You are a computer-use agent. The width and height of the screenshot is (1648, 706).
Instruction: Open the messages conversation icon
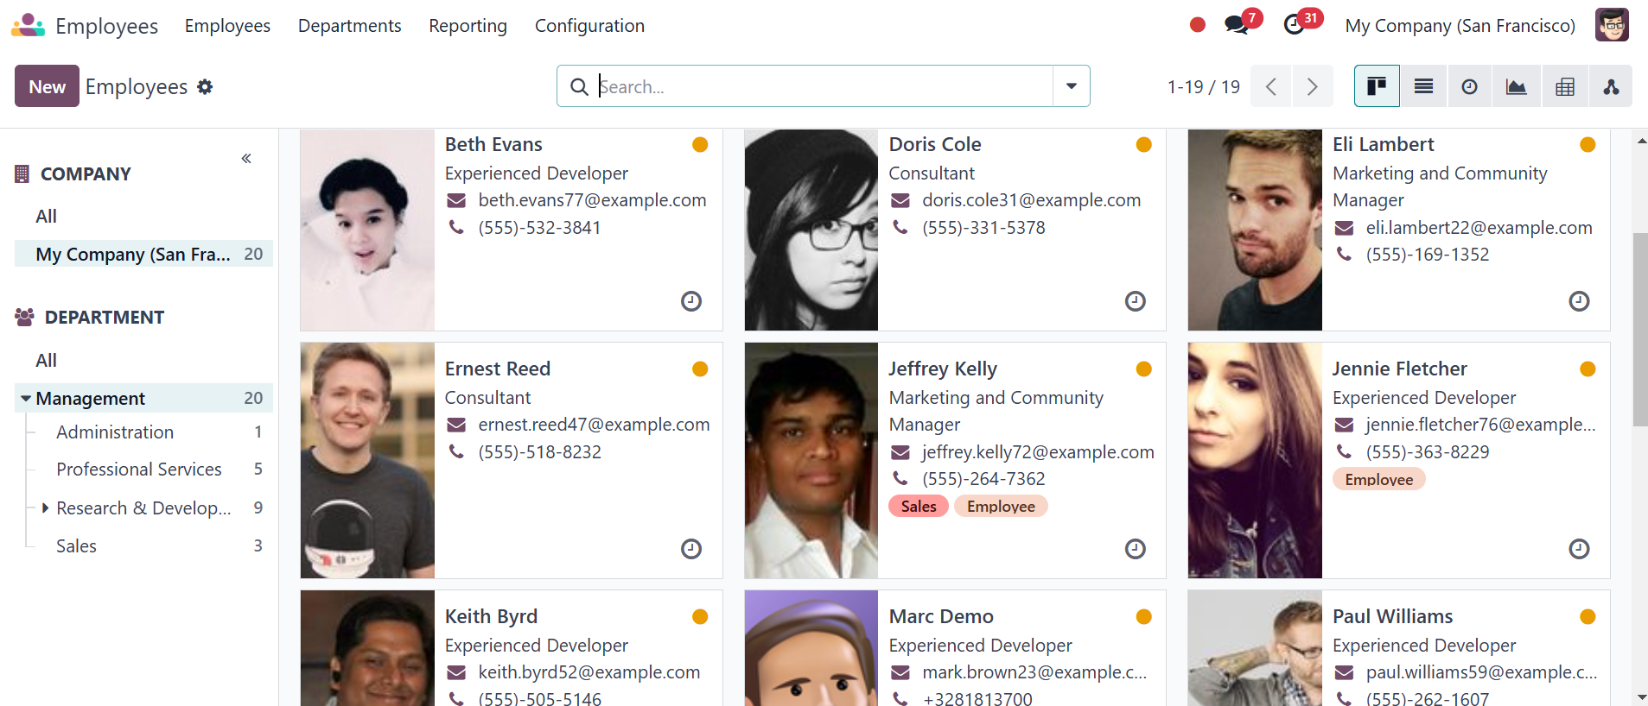[1237, 25]
